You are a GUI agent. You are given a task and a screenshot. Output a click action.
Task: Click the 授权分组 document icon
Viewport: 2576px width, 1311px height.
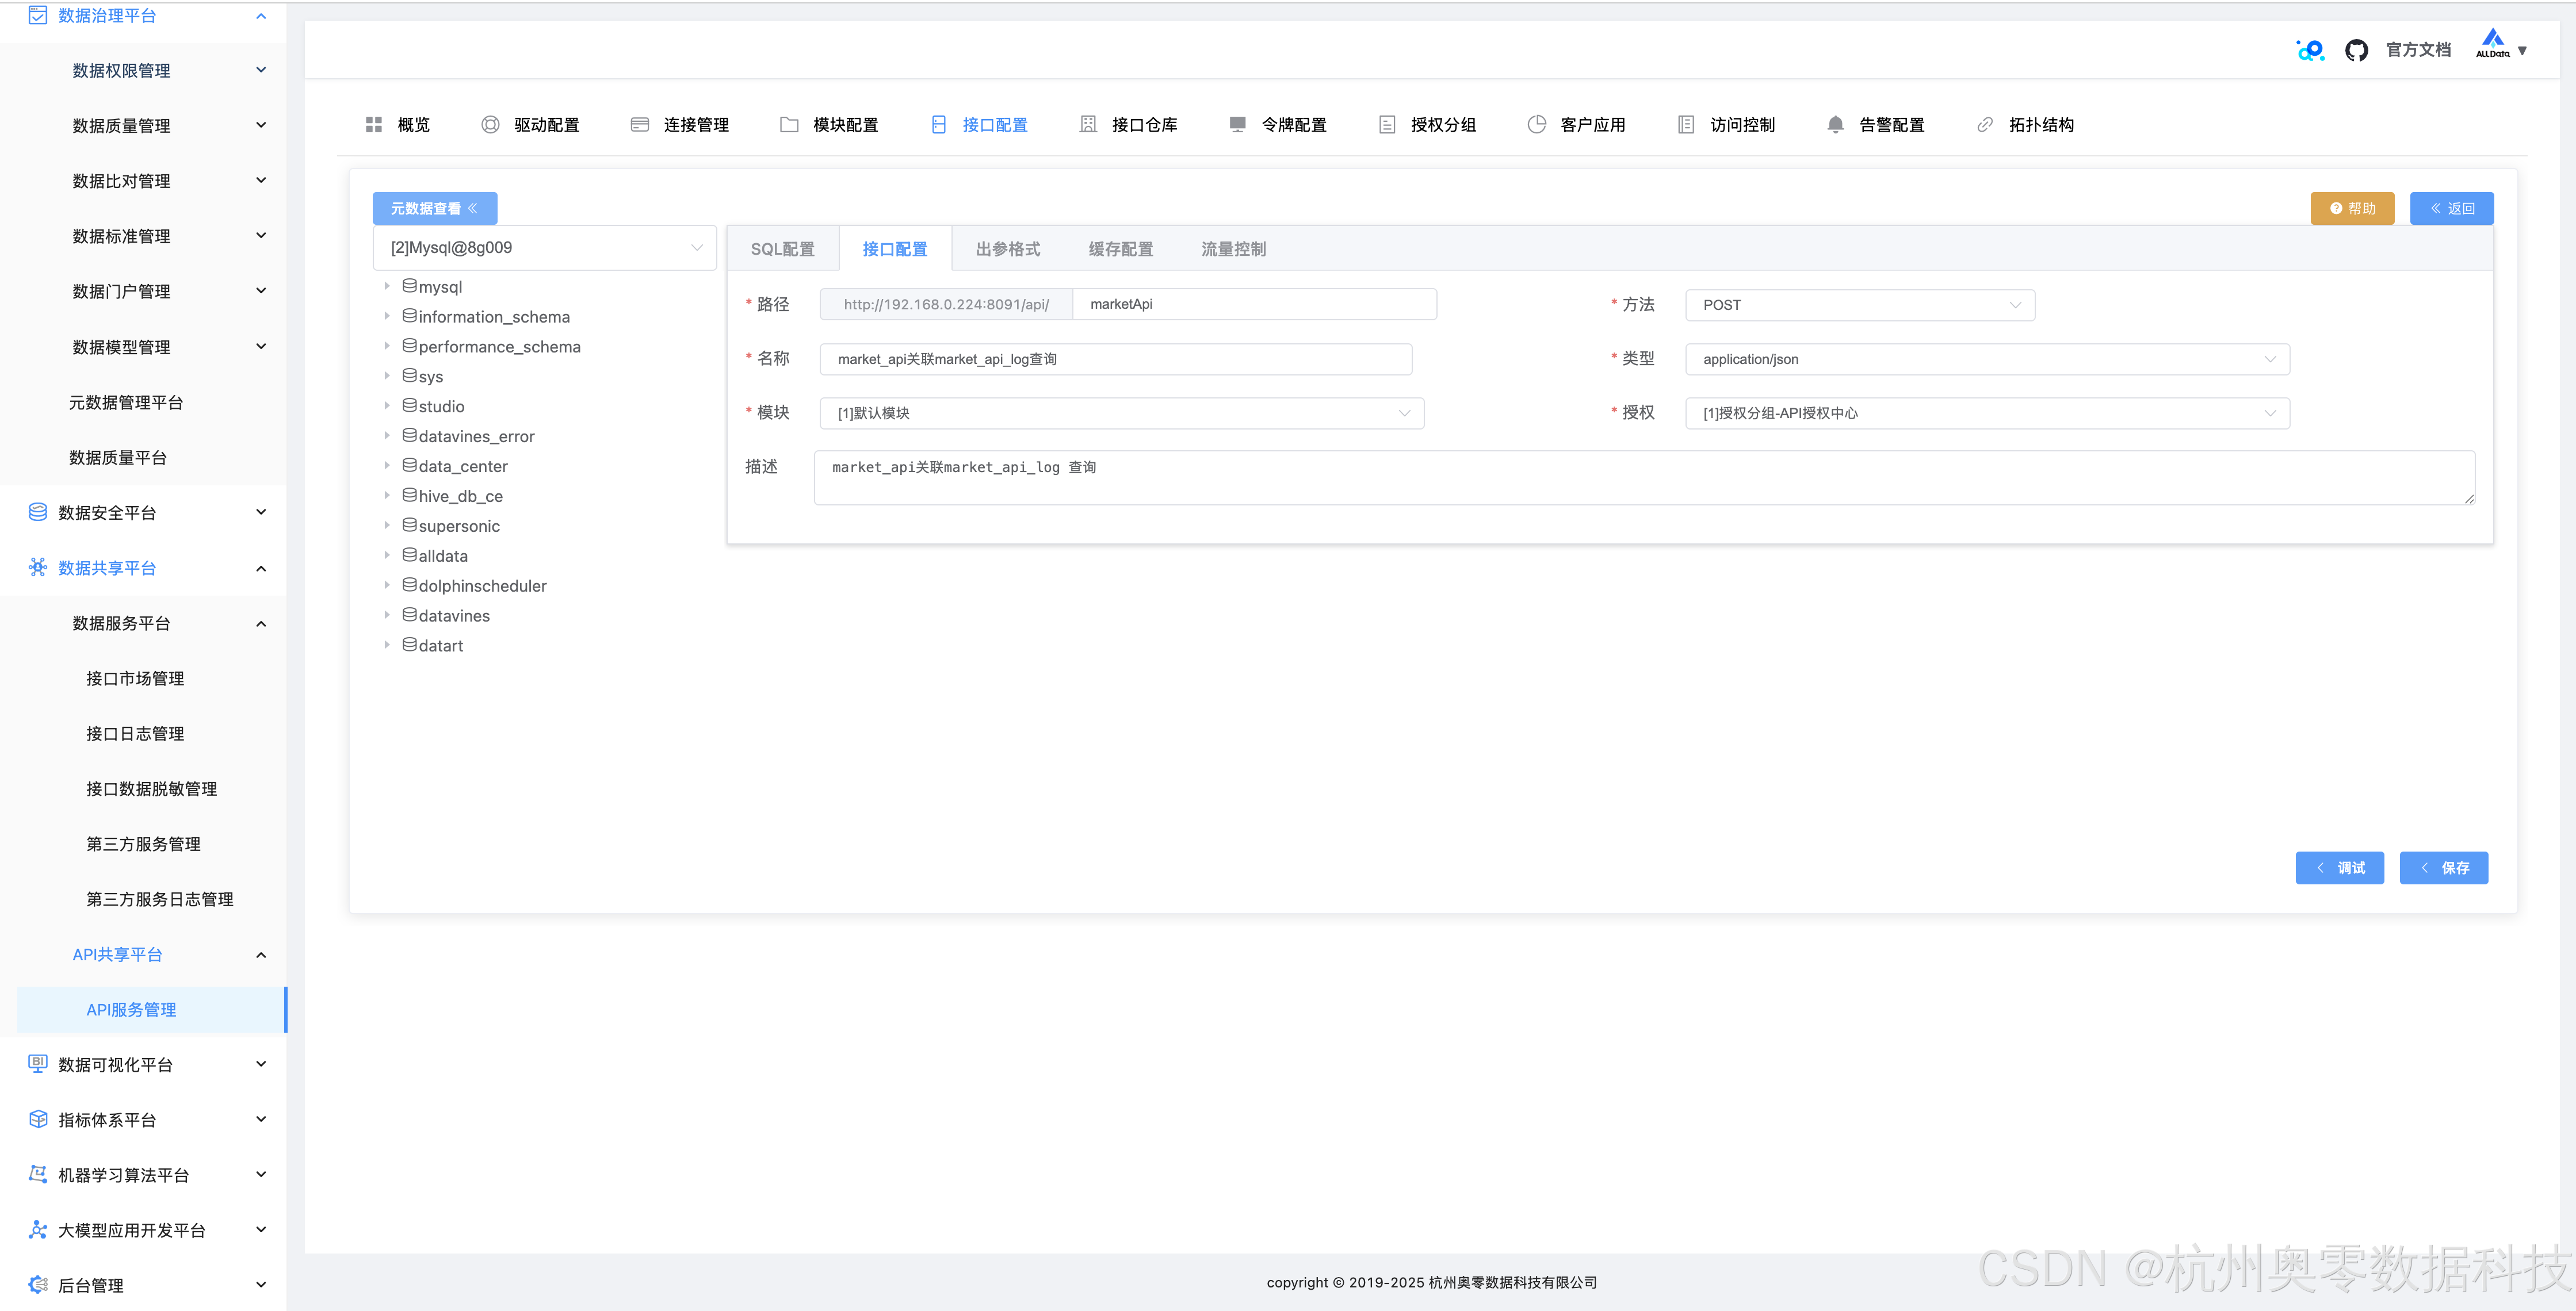click(x=1387, y=125)
